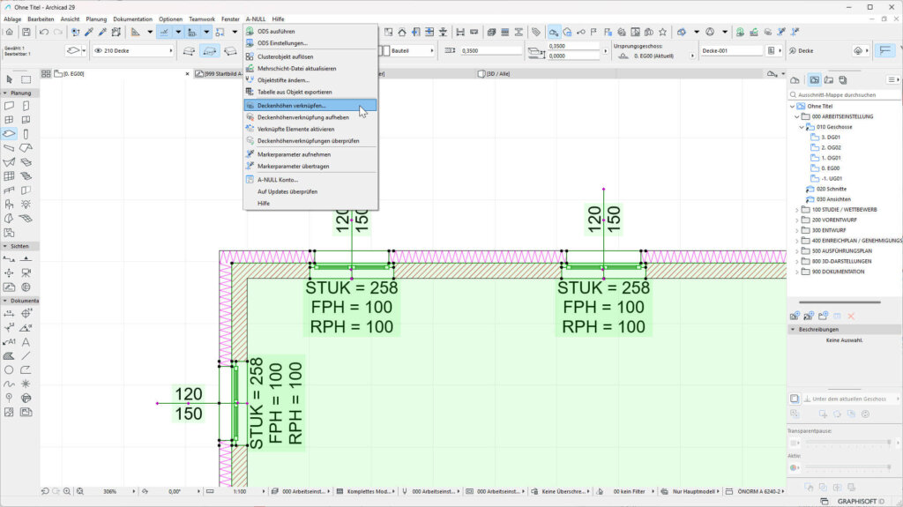The image size is (903, 507).
Task: Select the Window tool
Action: click(9, 120)
